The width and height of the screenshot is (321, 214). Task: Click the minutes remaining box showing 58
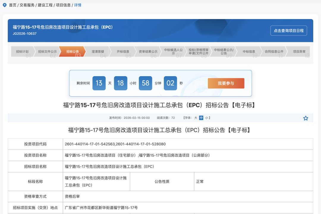[145, 83]
